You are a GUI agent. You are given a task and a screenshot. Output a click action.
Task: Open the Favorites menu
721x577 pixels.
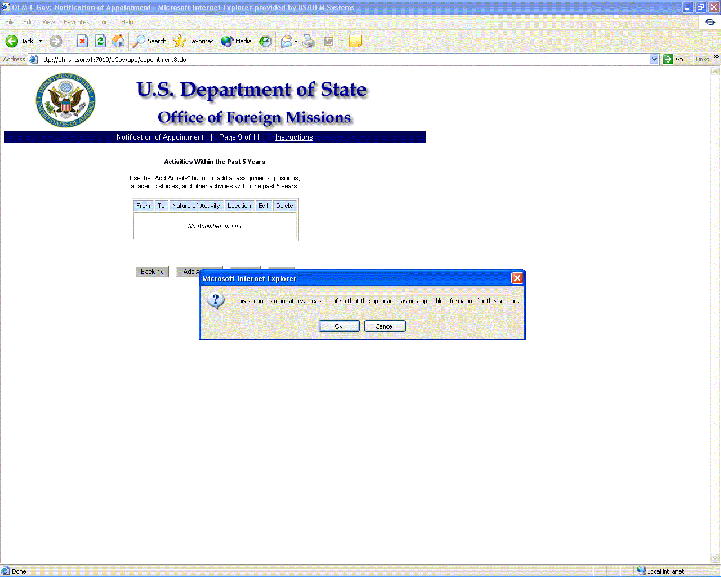(77, 22)
